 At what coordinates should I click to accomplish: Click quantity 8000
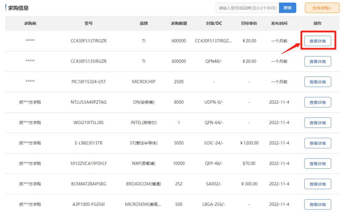[179, 102]
